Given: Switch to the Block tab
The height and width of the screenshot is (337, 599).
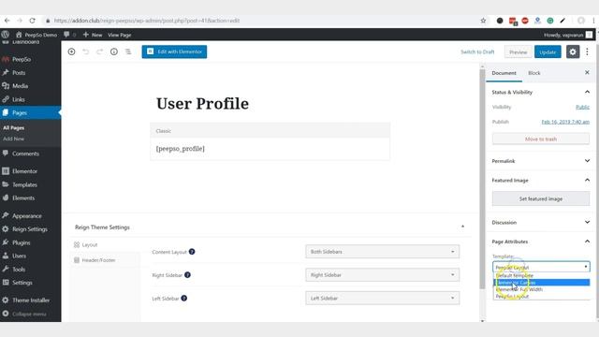Looking at the screenshot, I should (534, 73).
